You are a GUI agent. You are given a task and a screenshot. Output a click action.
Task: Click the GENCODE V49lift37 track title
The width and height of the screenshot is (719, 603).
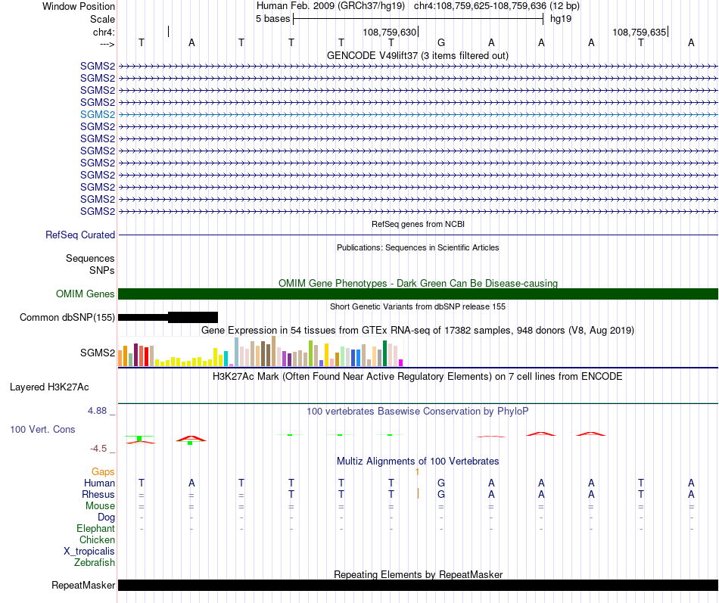click(417, 55)
